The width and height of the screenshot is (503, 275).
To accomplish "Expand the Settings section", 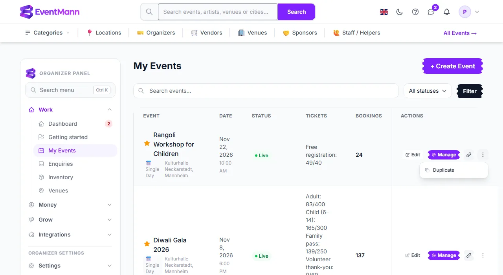I will click(70, 266).
